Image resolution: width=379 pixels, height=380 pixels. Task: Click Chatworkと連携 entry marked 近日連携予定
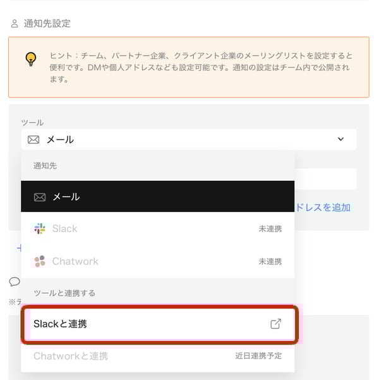click(x=158, y=356)
